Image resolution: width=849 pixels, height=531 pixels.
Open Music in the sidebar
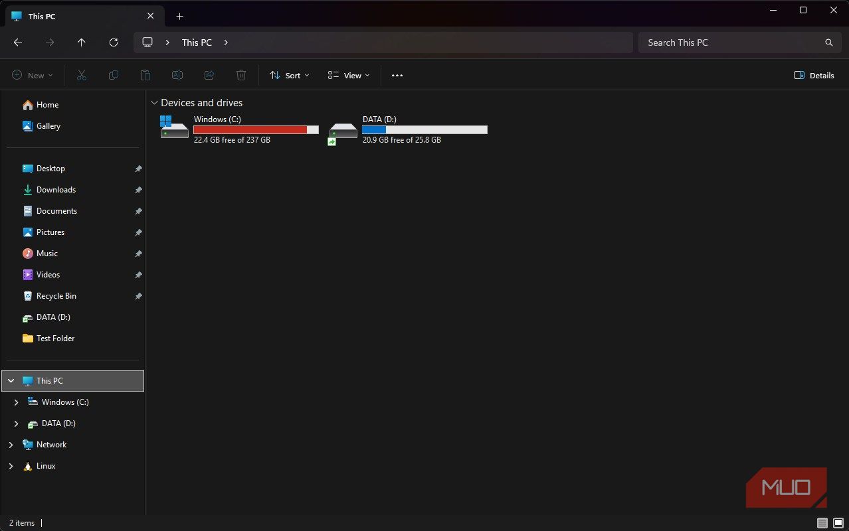[x=40, y=254]
